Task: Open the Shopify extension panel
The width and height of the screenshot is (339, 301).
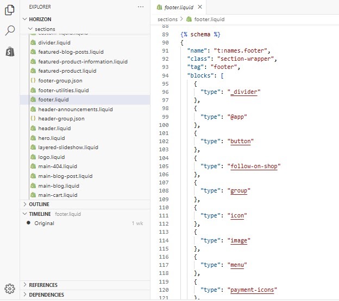Action: pyautogui.click(x=10, y=52)
